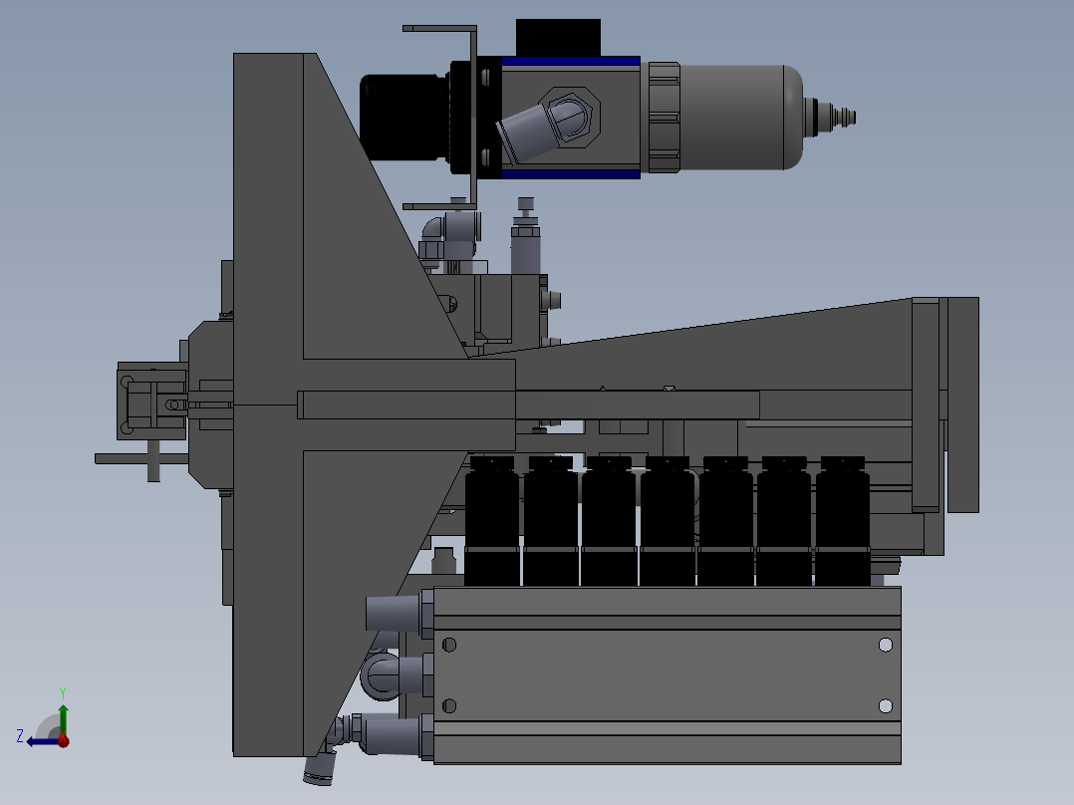Select the ribbed collar ring on filter bowl
This screenshot has width=1074, height=805.
(x=664, y=118)
